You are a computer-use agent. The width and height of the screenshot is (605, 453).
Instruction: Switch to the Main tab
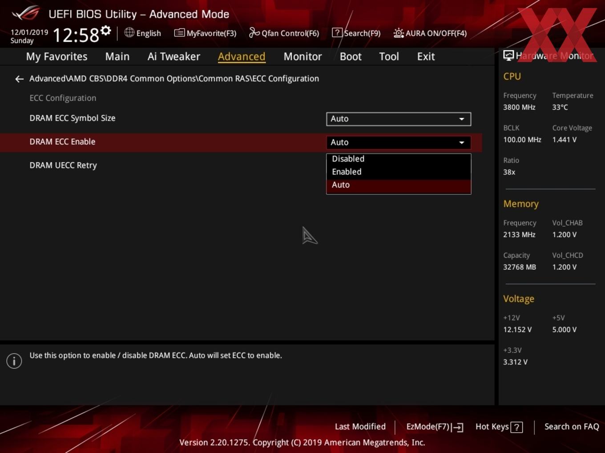point(117,56)
